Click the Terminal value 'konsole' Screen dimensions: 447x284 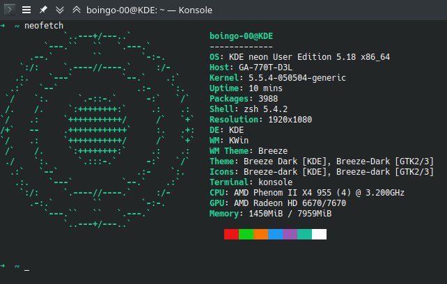(276, 182)
